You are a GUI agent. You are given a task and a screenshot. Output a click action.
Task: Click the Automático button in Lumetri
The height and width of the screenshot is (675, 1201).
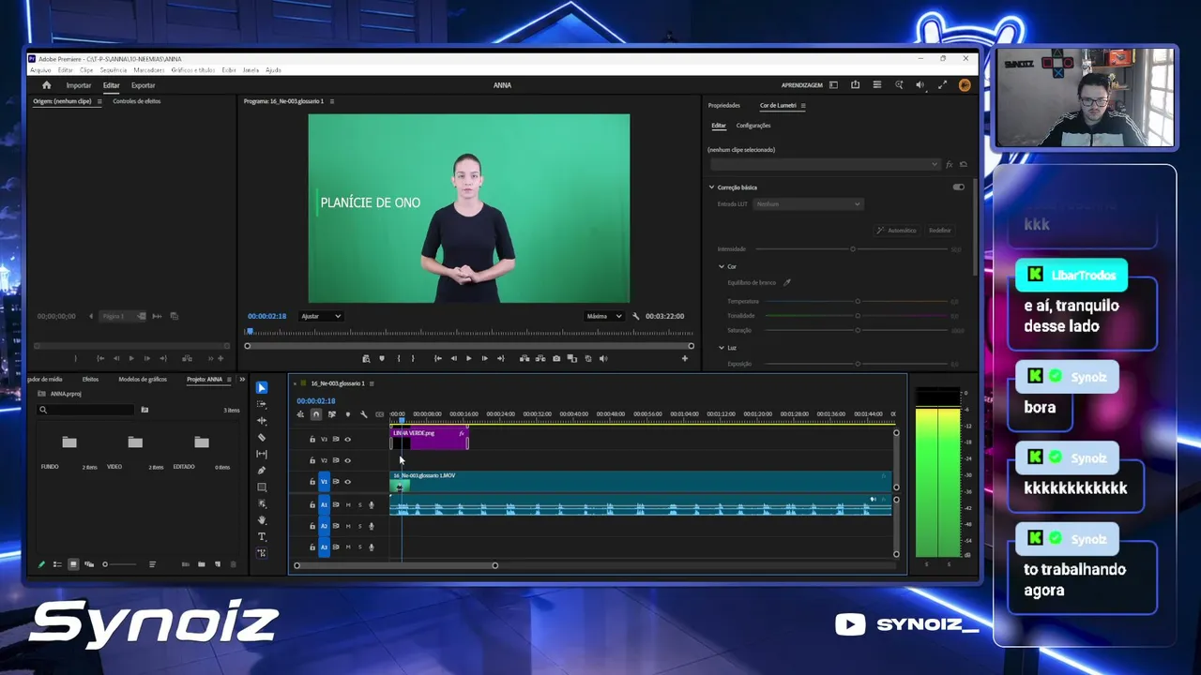coord(896,231)
